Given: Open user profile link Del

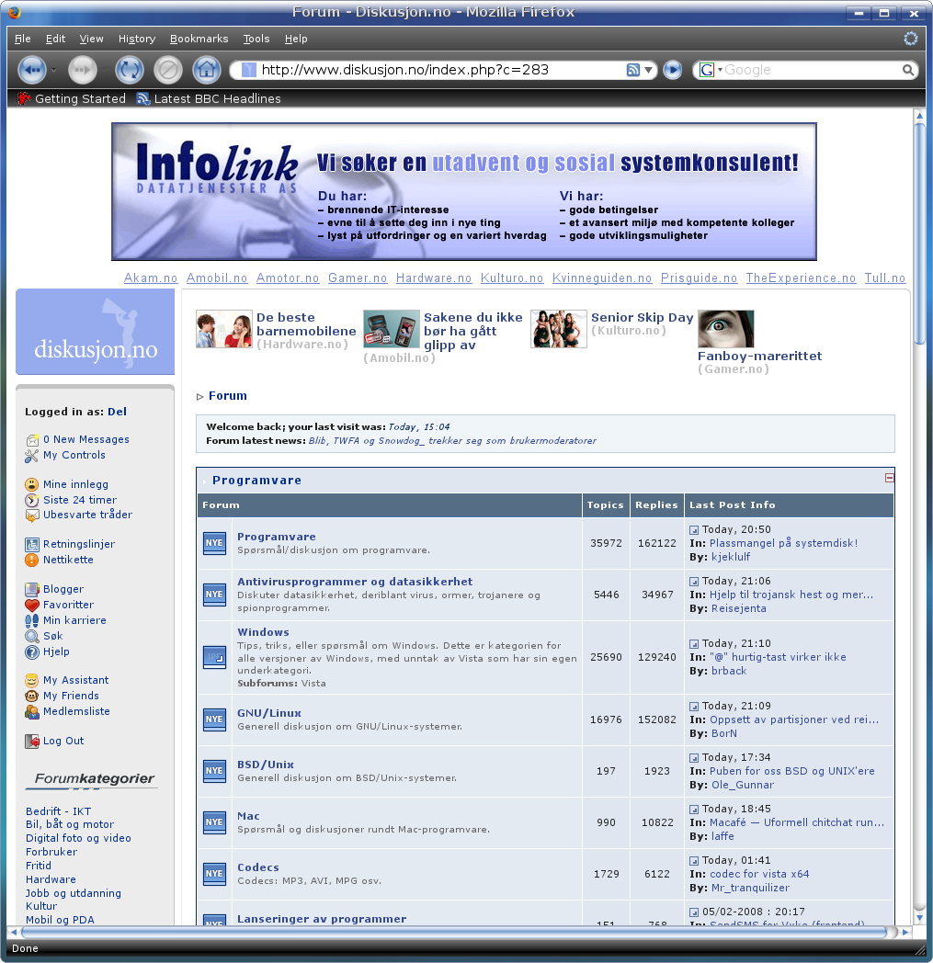Looking at the screenshot, I should coord(117,412).
